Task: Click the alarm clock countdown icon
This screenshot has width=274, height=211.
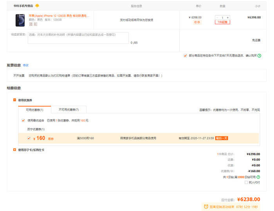Action: pos(206,206)
